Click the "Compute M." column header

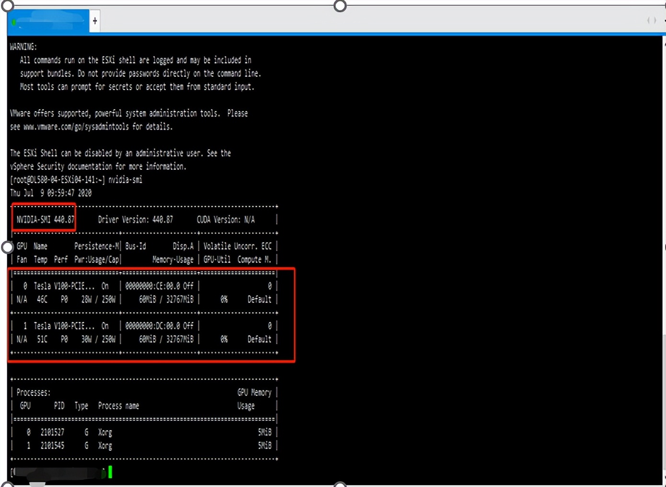point(254,260)
